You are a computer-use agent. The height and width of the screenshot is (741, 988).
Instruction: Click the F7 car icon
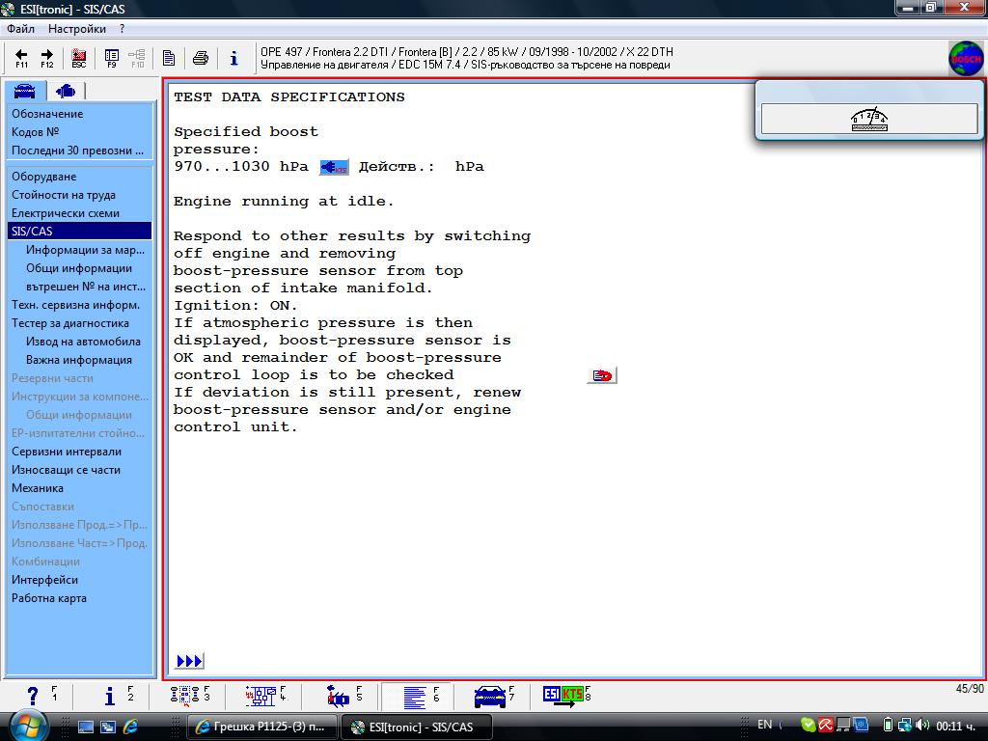tap(493, 696)
